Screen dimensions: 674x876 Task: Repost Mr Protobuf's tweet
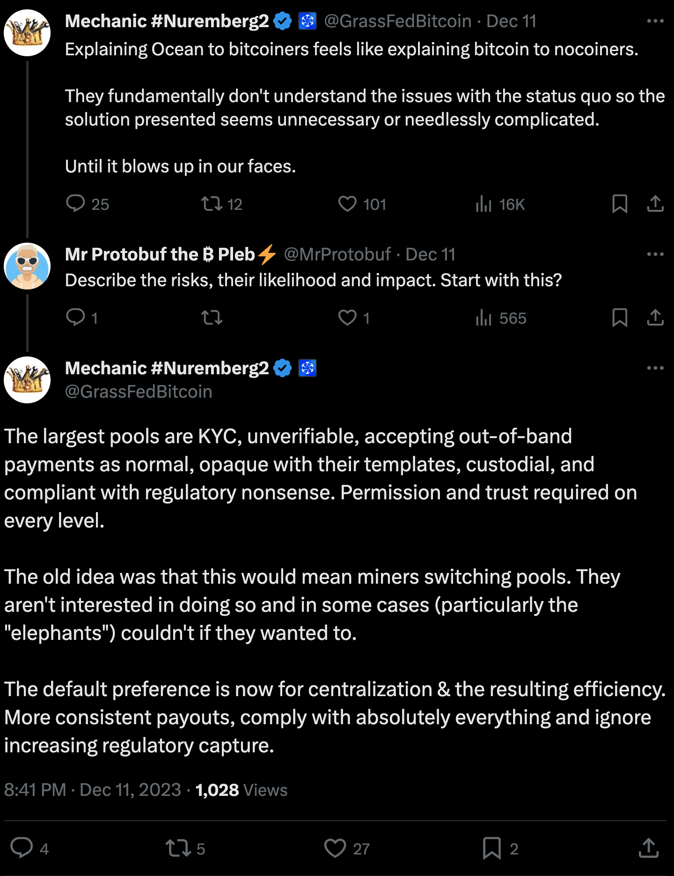pos(212,318)
